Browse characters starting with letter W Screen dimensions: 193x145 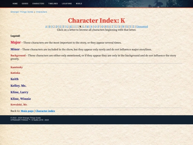(123, 26)
